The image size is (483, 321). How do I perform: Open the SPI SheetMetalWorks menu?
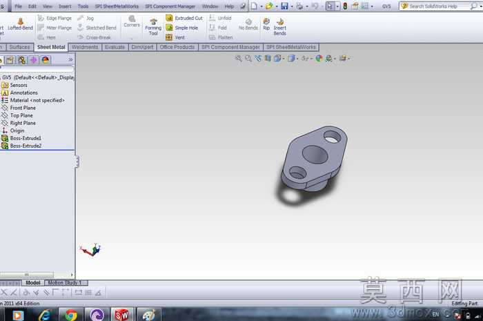117,6
